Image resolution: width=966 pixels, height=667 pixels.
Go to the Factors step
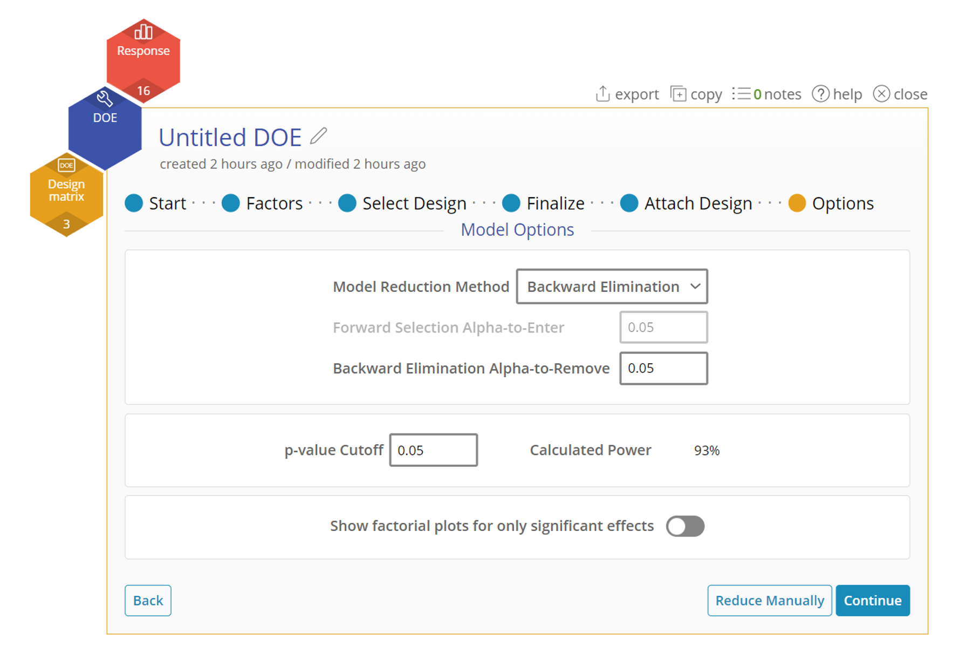(263, 203)
